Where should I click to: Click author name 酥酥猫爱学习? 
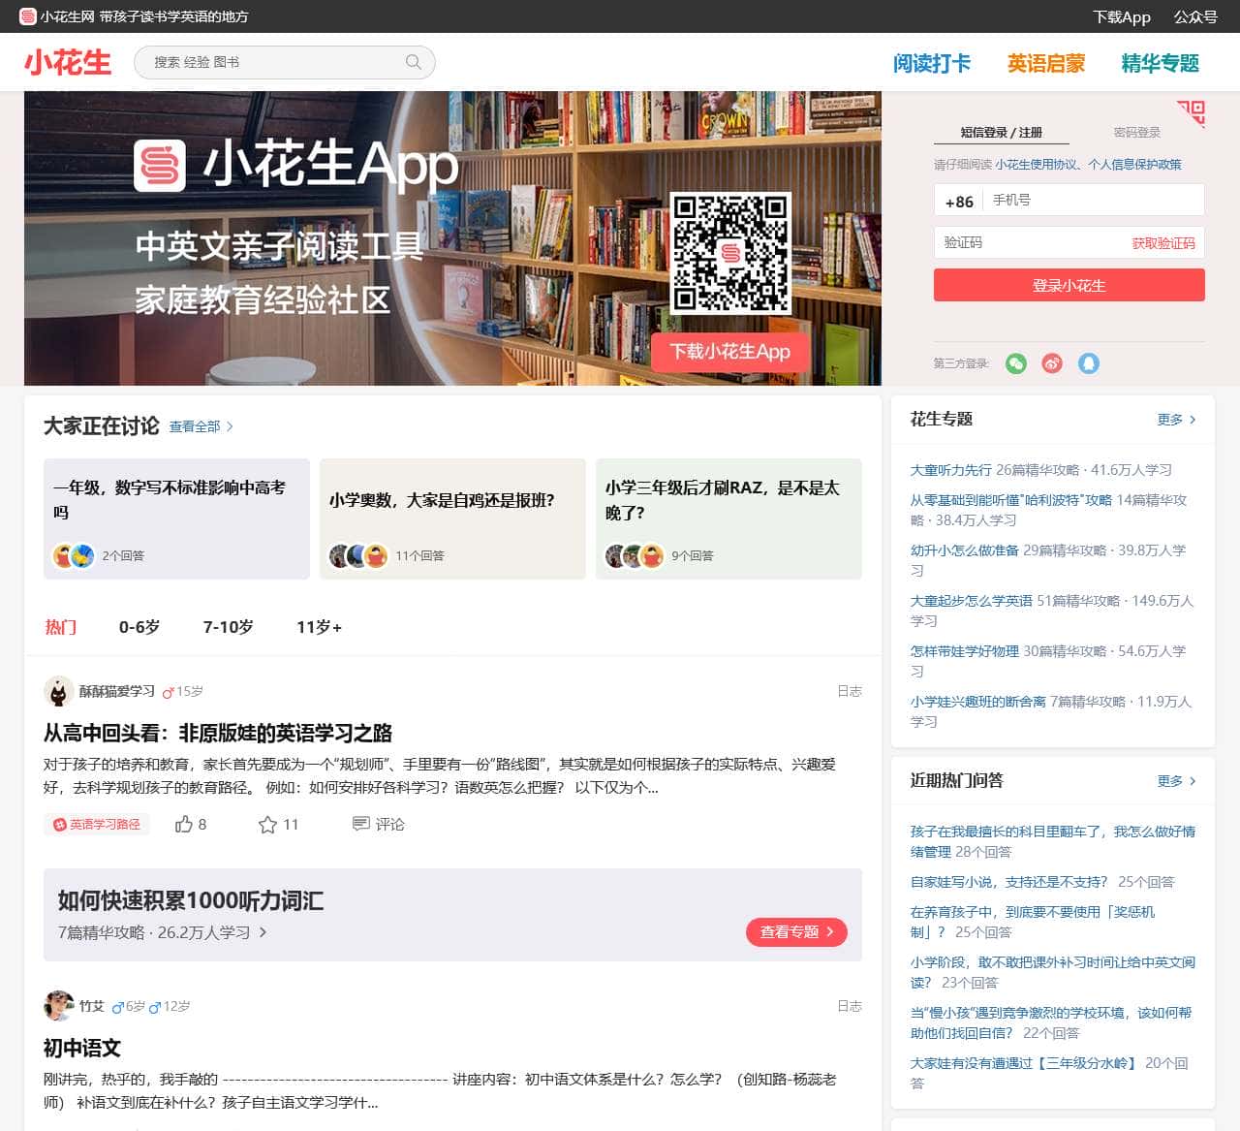click(x=117, y=691)
